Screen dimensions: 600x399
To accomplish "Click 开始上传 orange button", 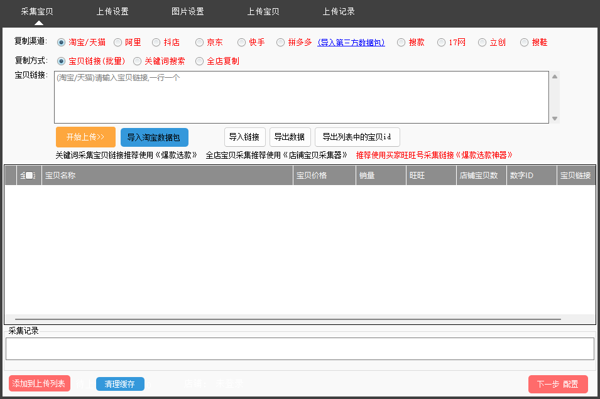I will coord(85,137).
